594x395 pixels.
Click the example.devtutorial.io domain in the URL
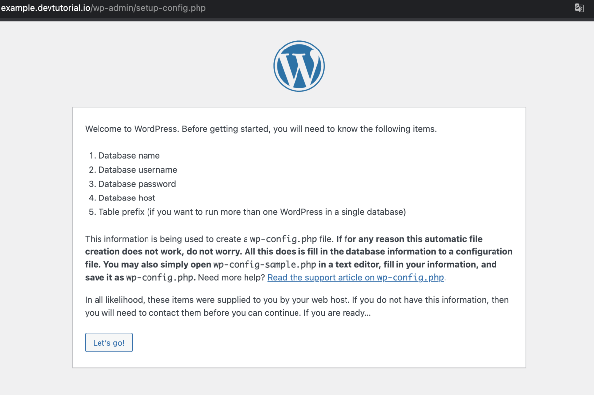(x=46, y=8)
